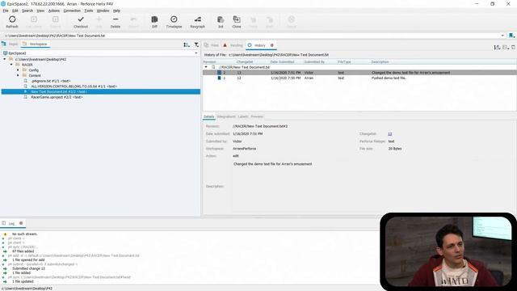517x291 pixels.
Task: Click the Clone toolbar icon
Action: [x=237, y=19]
